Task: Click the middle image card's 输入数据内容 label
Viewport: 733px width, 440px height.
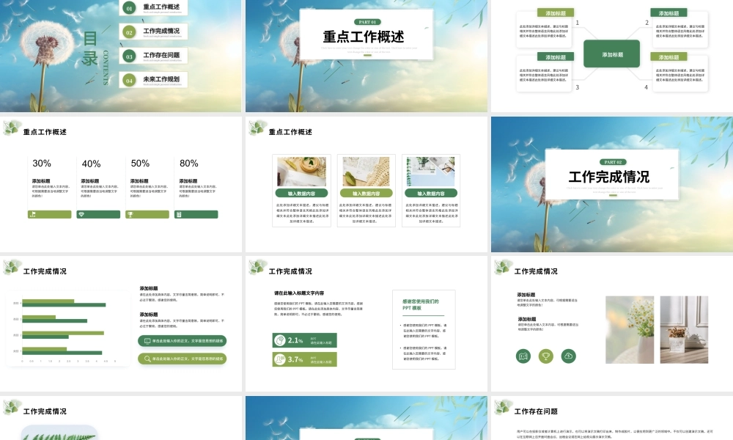Action: [366, 193]
